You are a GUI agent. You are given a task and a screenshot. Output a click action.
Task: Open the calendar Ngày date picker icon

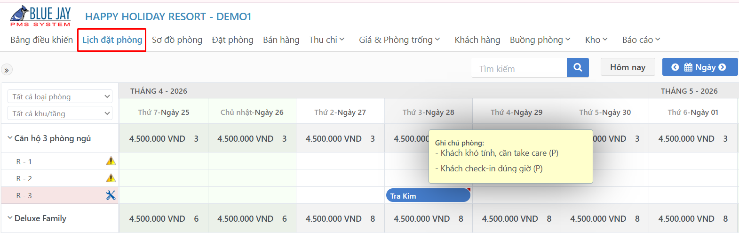point(688,67)
